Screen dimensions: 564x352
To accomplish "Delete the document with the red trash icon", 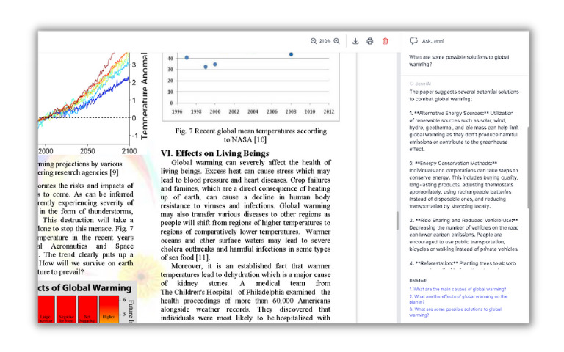I will coord(386,41).
